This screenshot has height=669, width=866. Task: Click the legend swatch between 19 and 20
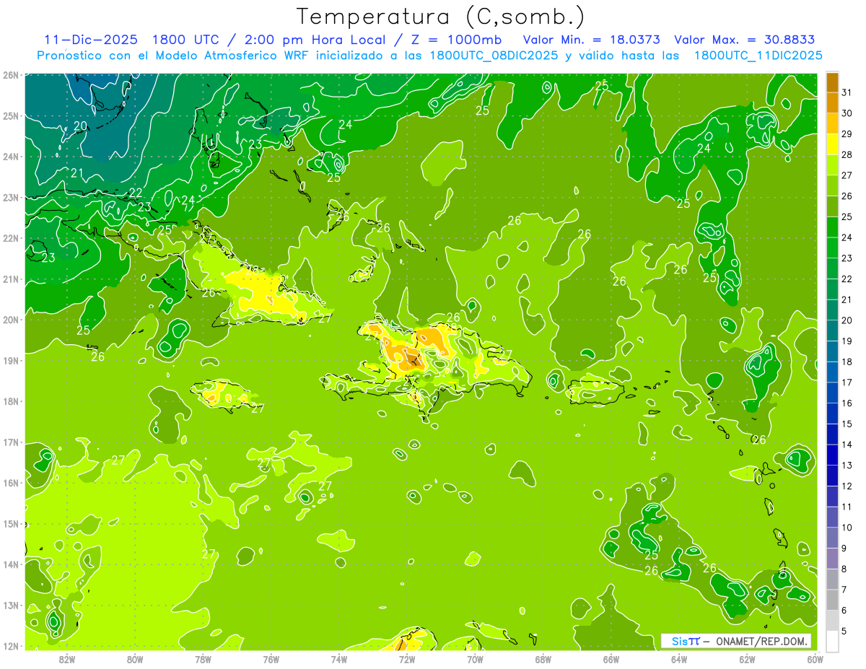pyautogui.click(x=832, y=331)
